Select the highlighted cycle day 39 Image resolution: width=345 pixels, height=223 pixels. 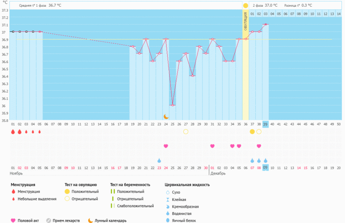[x=266, y=124]
